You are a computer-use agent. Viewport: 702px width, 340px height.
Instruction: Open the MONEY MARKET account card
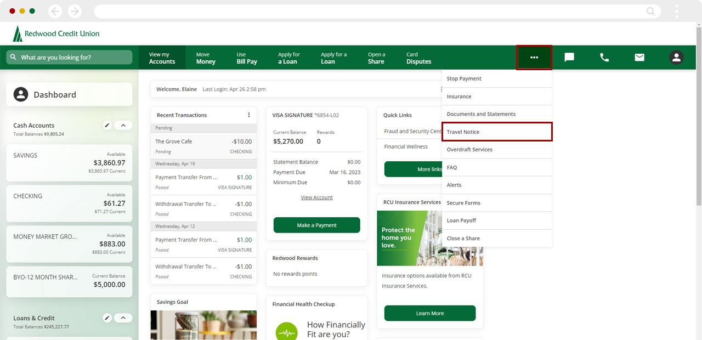pos(69,244)
